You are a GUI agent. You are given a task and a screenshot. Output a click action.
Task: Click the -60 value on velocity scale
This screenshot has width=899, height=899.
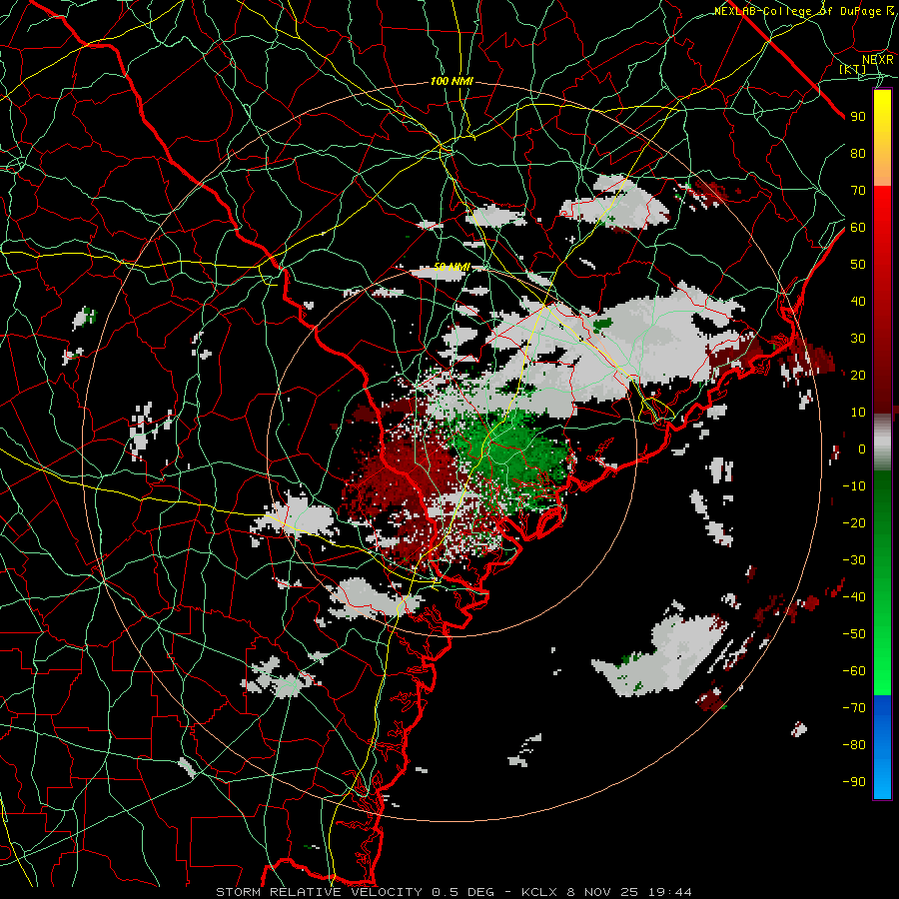click(x=854, y=671)
